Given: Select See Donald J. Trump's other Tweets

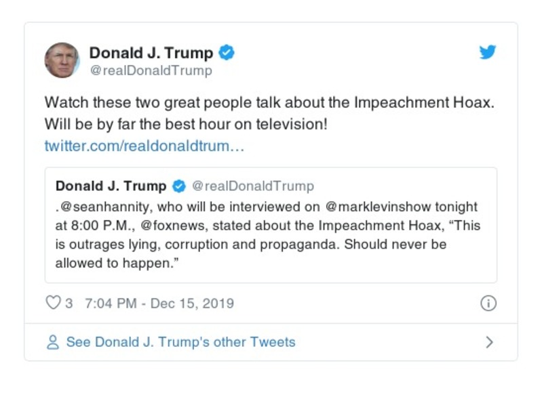Looking at the screenshot, I should tap(180, 342).
